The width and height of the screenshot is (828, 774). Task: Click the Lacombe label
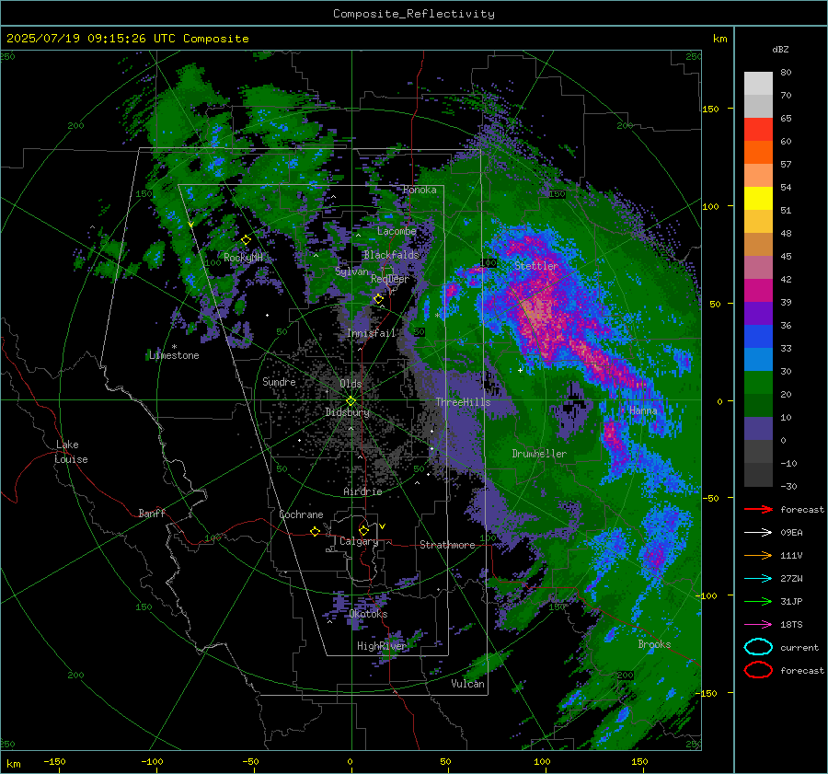point(397,231)
